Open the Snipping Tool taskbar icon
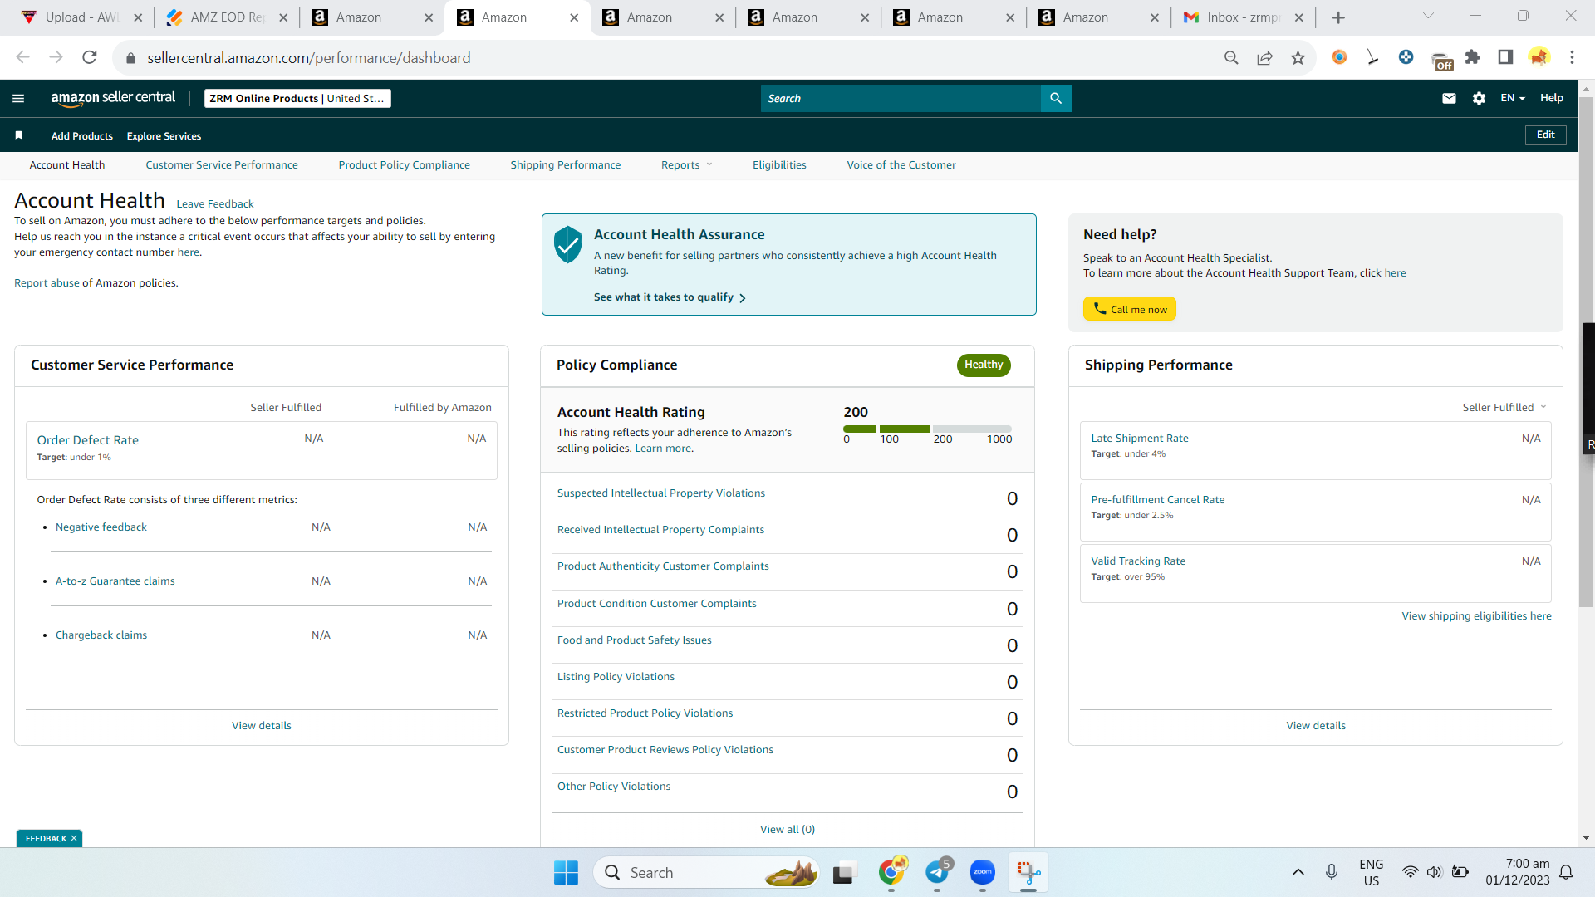Screen dimensions: 1595x897 click(x=1028, y=873)
